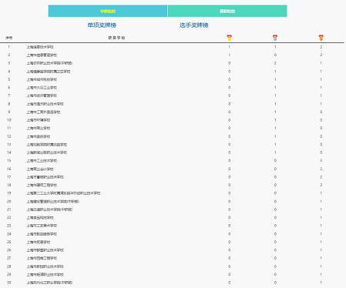
Task: Open the 单项奖牌榜 ranking link
Action: (x=102, y=25)
